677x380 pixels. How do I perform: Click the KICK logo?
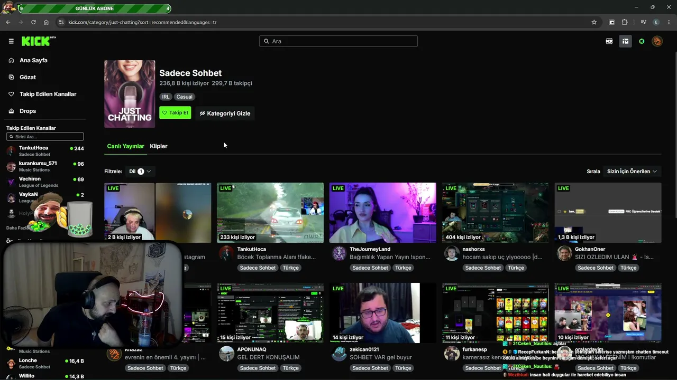[x=39, y=41]
